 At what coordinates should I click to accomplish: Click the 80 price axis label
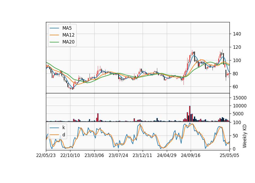pyautogui.click(x=236, y=73)
